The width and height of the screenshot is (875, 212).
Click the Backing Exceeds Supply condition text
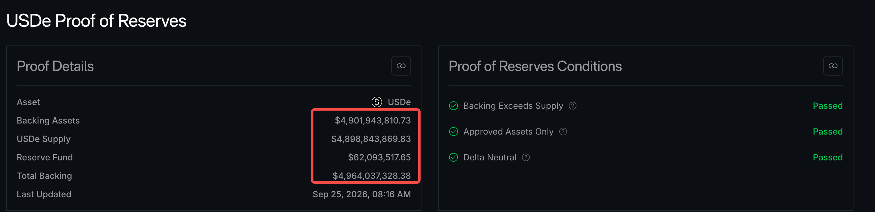click(513, 106)
